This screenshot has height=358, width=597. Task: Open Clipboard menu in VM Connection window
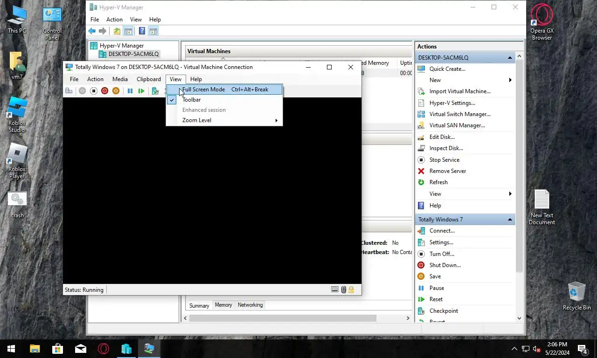[148, 79]
